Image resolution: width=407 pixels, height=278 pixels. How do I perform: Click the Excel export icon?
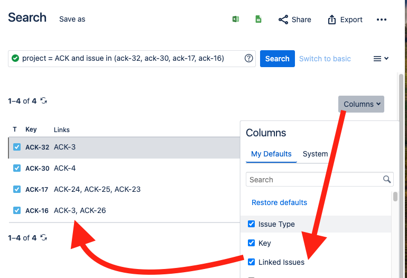[236, 19]
